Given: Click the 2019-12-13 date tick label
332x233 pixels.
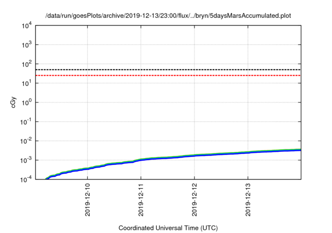Looking at the screenshot, I should [248, 200].
